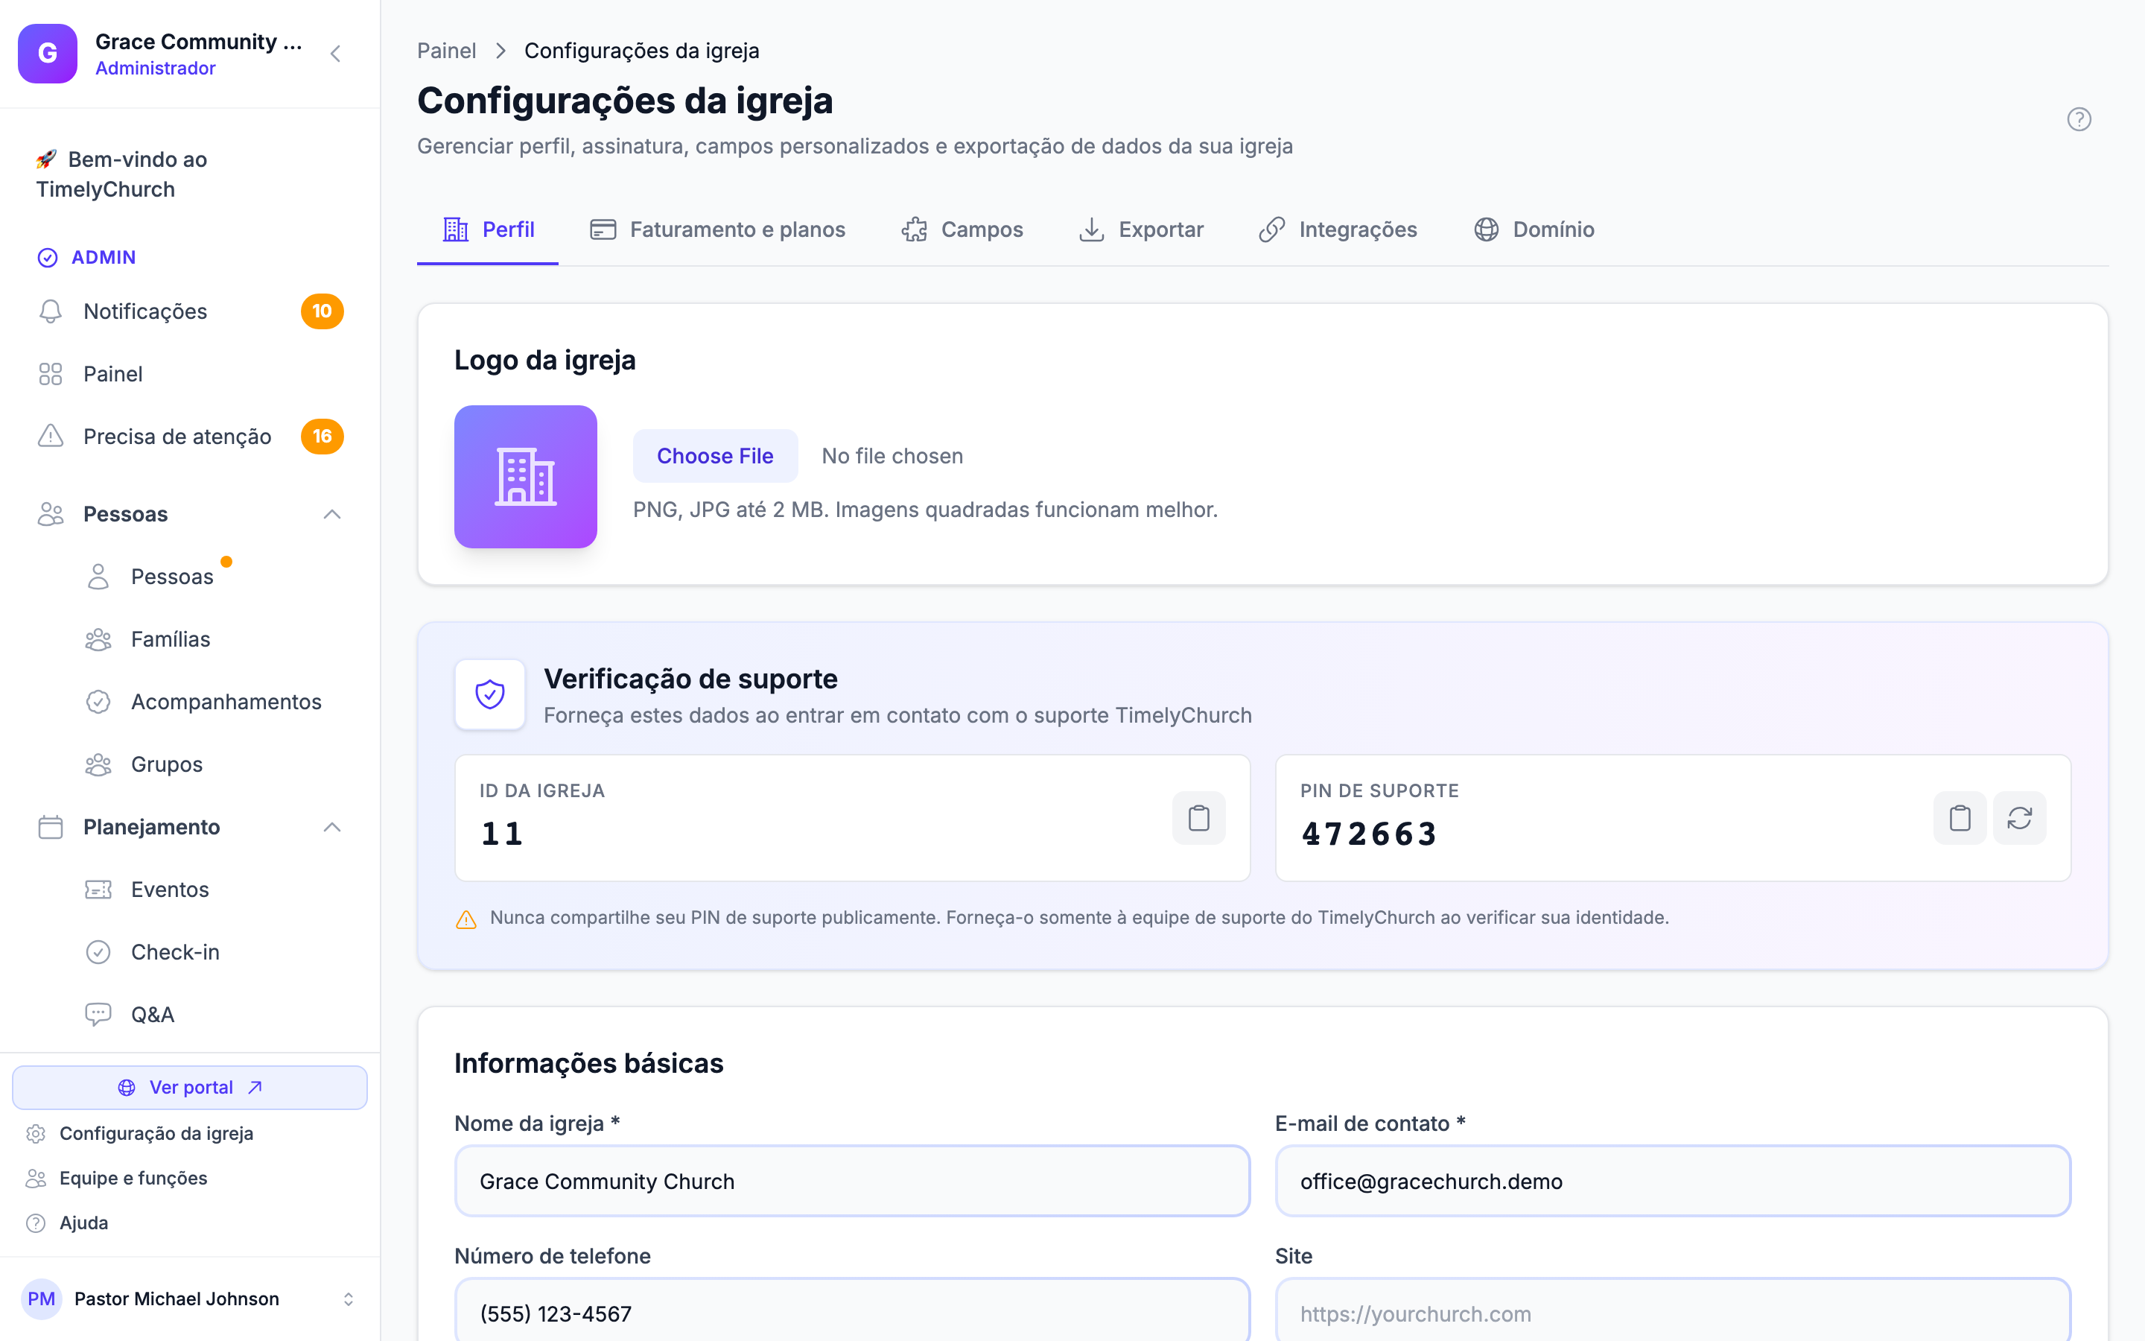This screenshot has width=2145, height=1341.
Task: Click the church logo placeholder image
Action: tap(526, 477)
